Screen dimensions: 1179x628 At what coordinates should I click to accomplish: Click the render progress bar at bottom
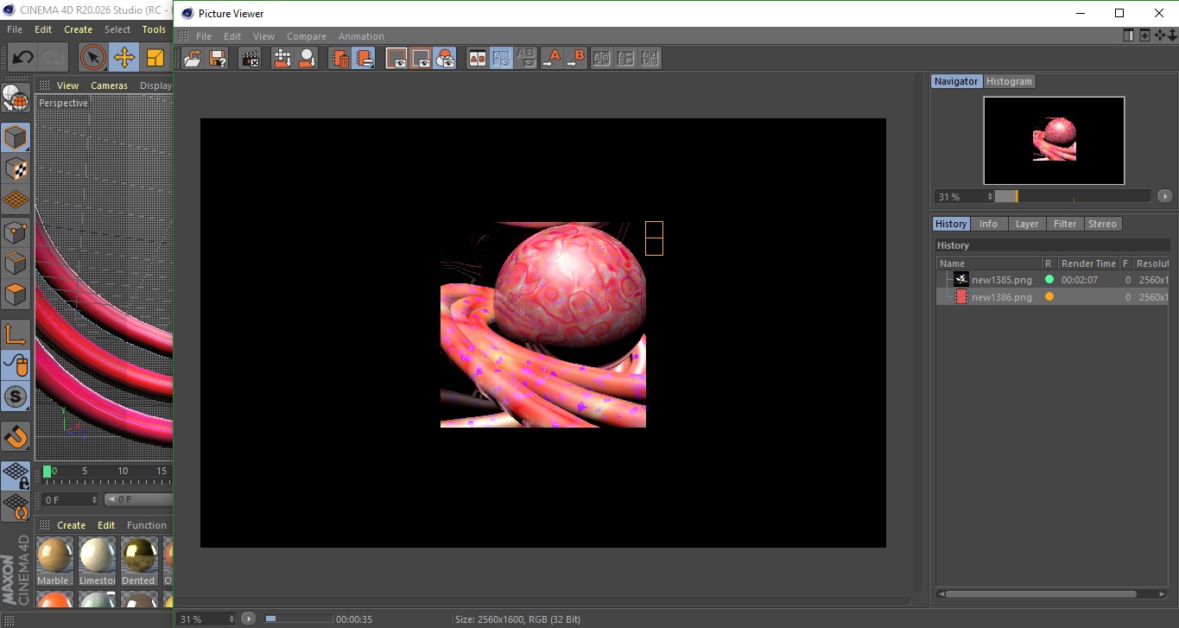coord(298,618)
